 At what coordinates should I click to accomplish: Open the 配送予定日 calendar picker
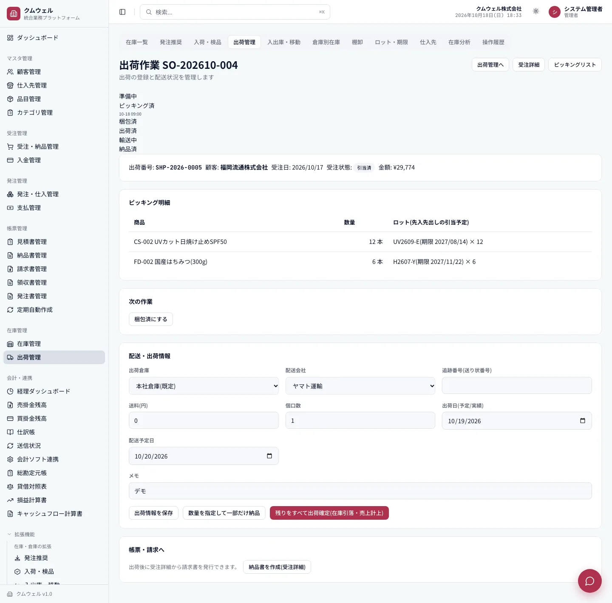[269, 456]
